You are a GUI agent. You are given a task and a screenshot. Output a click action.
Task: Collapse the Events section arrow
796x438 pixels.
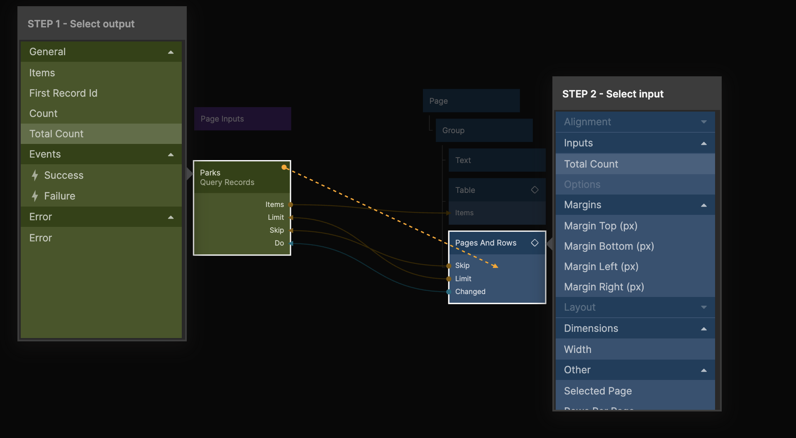pos(171,155)
